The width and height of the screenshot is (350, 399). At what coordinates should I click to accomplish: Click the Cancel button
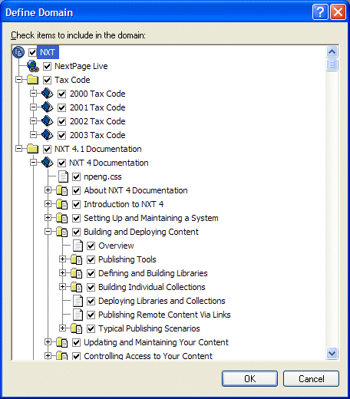coord(311,378)
